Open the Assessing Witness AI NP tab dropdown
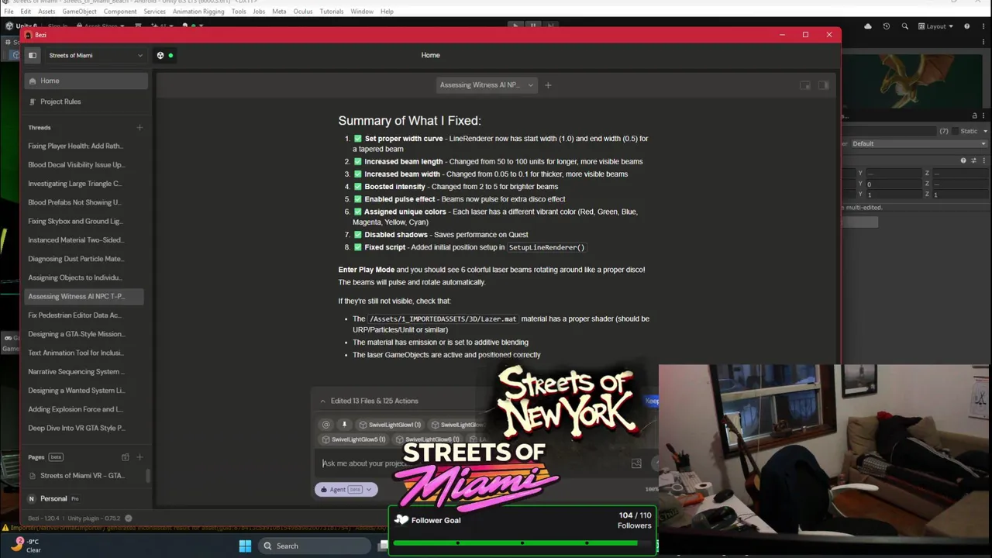 (x=531, y=85)
